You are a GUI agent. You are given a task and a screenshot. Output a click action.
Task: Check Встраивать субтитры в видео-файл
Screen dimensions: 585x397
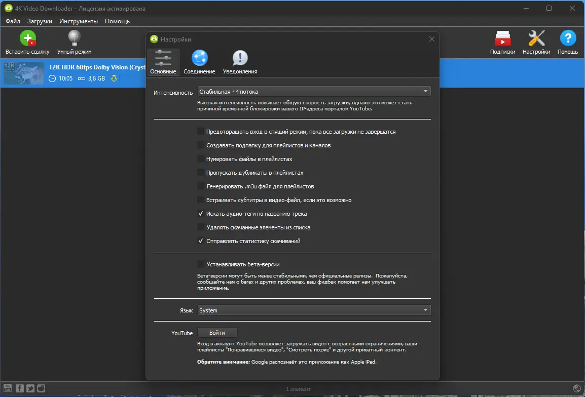click(201, 200)
